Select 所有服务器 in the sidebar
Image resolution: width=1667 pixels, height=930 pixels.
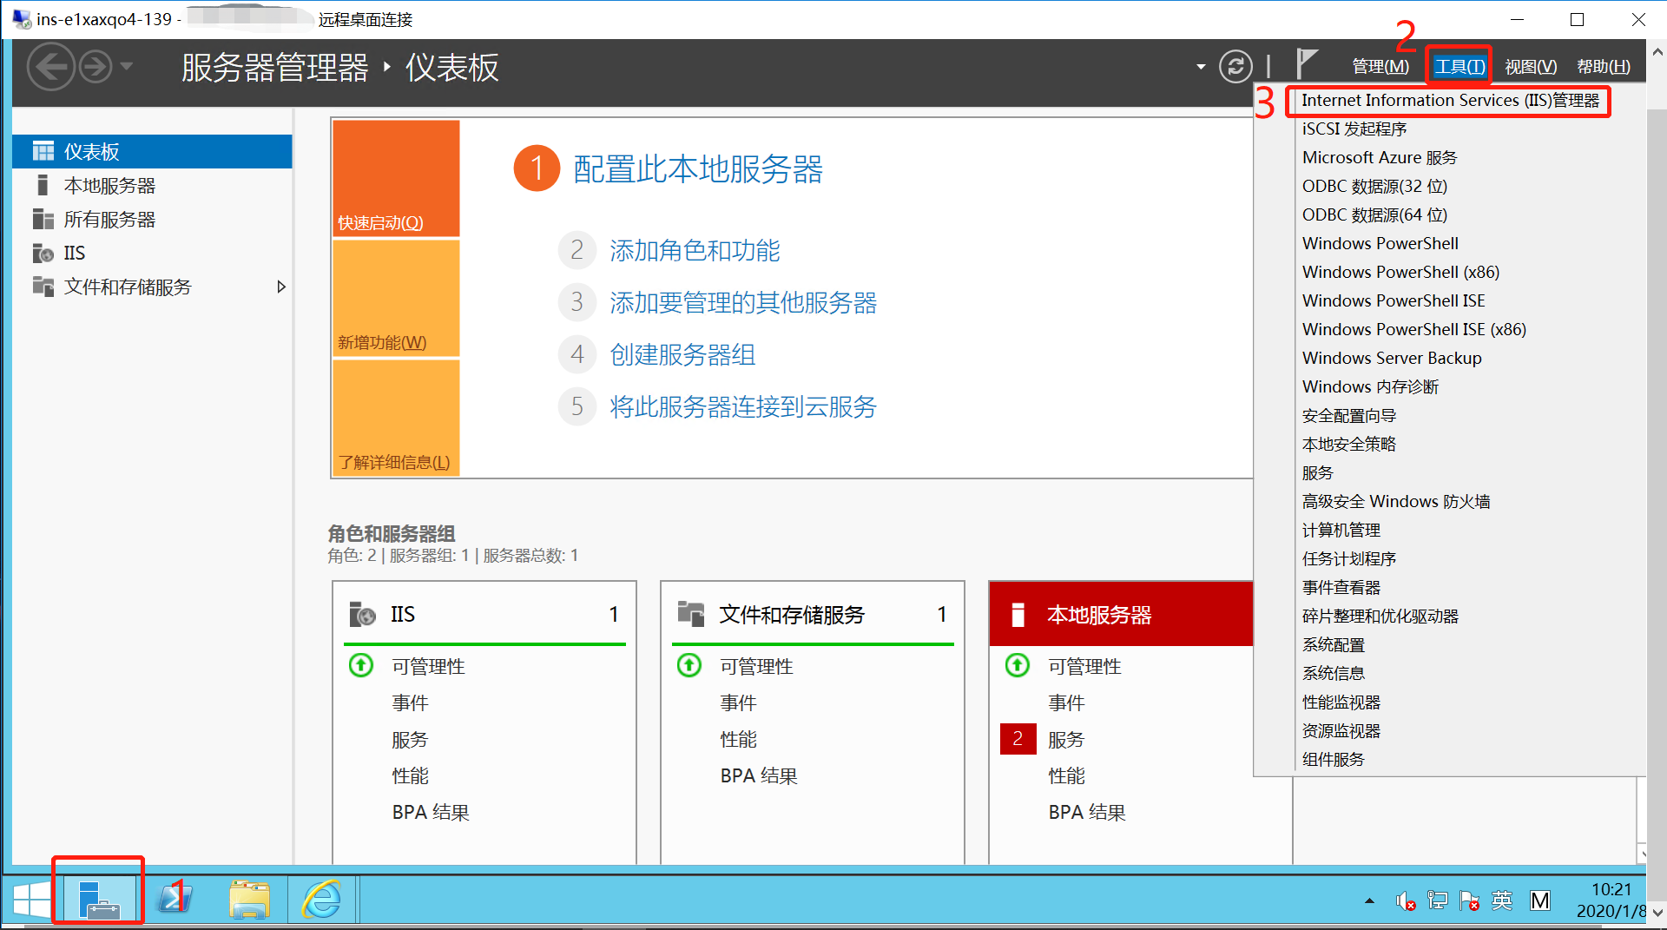coord(153,220)
